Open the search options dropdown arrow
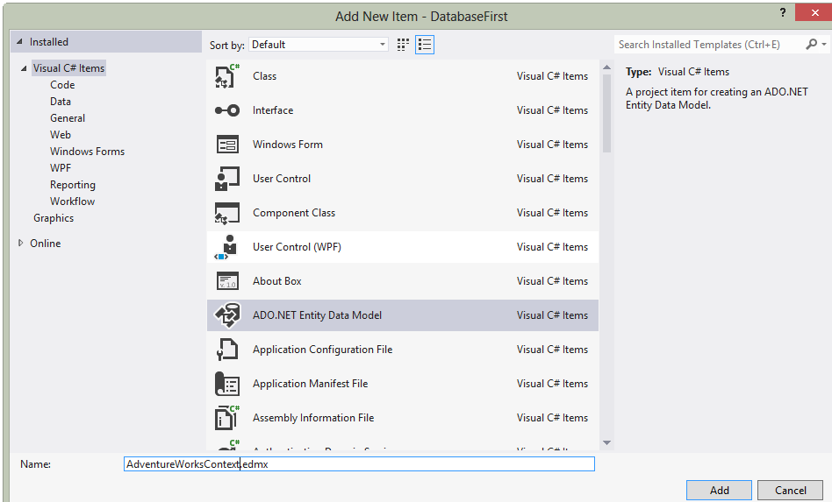This screenshot has height=502, width=832. pyautogui.click(x=824, y=45)
